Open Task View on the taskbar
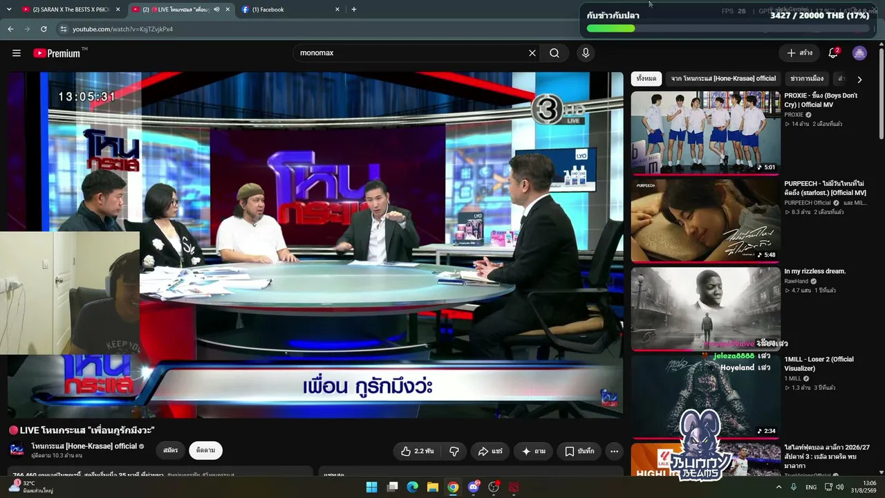 tap(392, 487)
